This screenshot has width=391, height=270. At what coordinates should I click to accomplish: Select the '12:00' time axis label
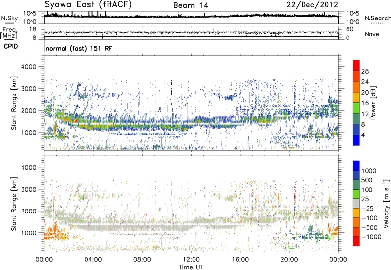tap(191, 260)
